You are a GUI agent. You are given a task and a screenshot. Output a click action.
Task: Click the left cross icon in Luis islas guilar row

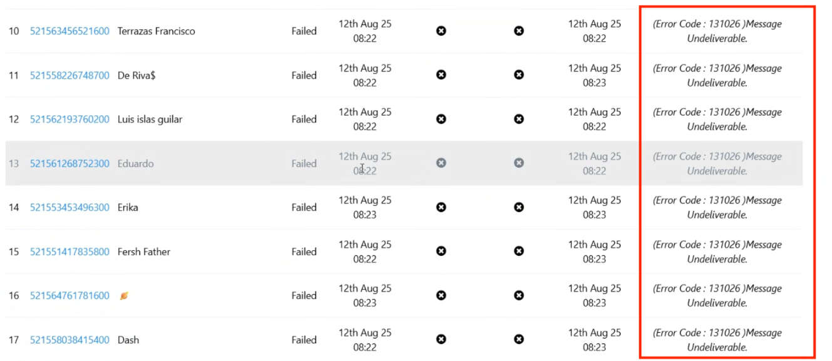441,119
